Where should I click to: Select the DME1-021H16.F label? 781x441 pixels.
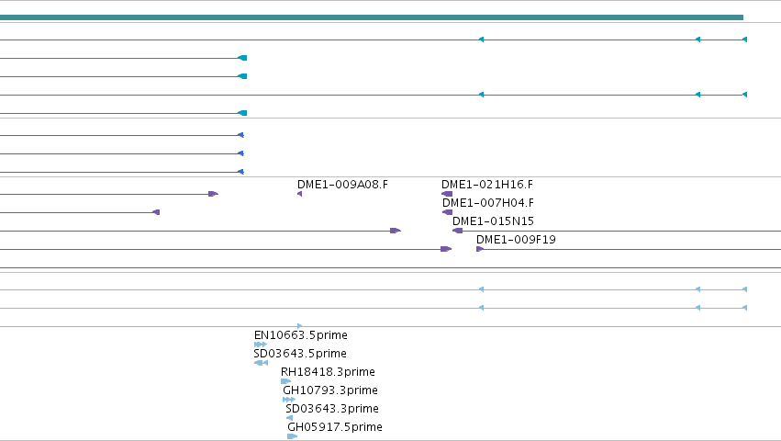pos(487,185)
